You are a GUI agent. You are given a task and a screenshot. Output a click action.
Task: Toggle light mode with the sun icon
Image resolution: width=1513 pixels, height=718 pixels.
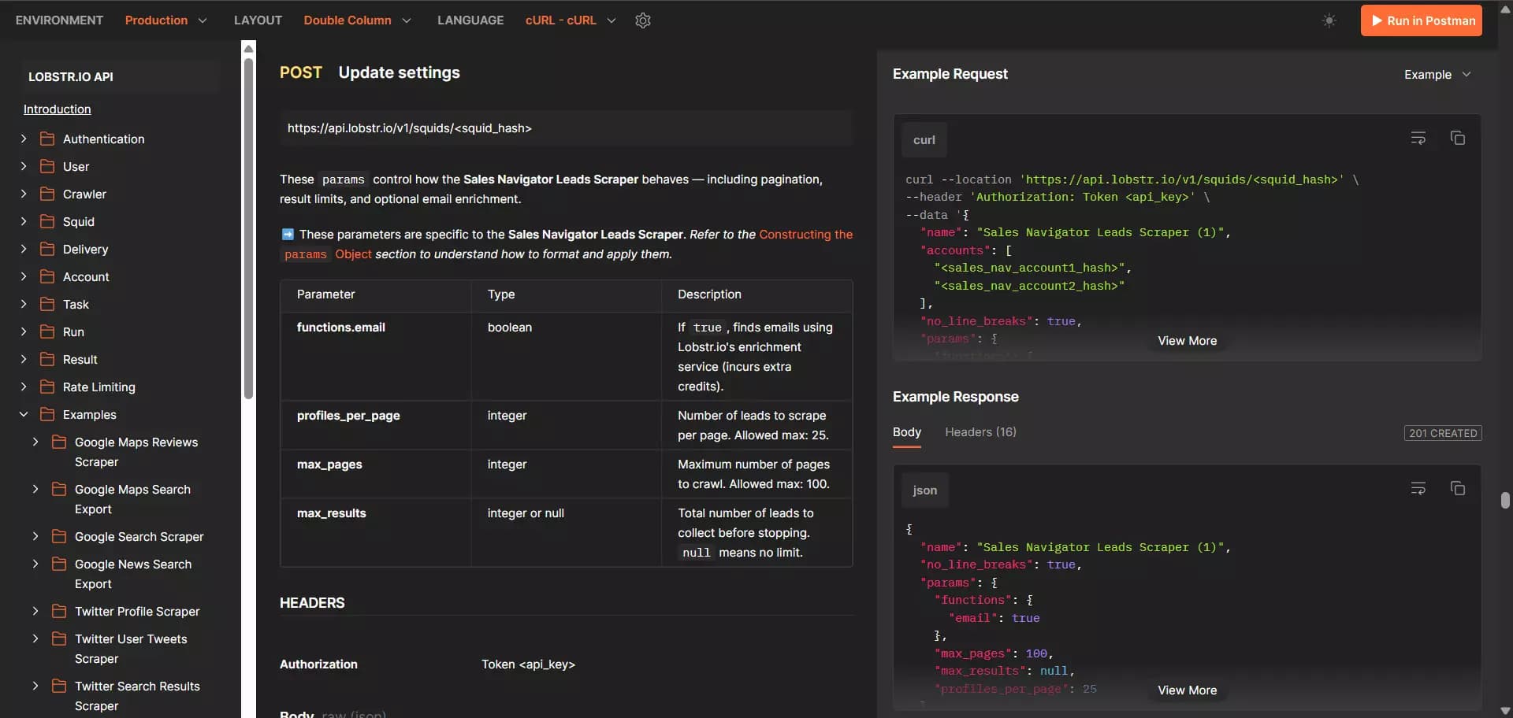click(x=1329, y=20)
